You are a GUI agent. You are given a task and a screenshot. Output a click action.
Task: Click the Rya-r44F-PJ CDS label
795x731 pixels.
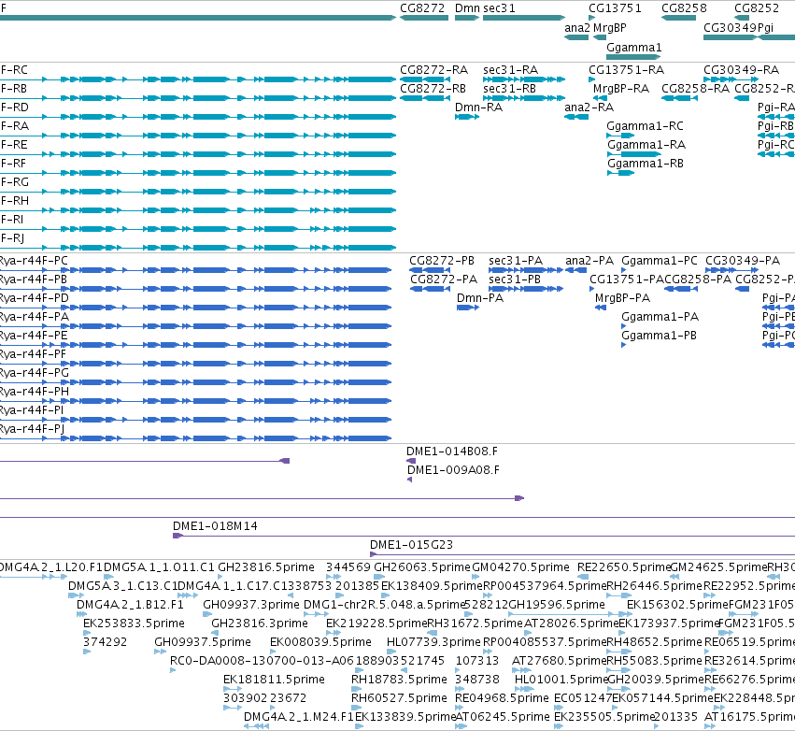pos(33,429)
